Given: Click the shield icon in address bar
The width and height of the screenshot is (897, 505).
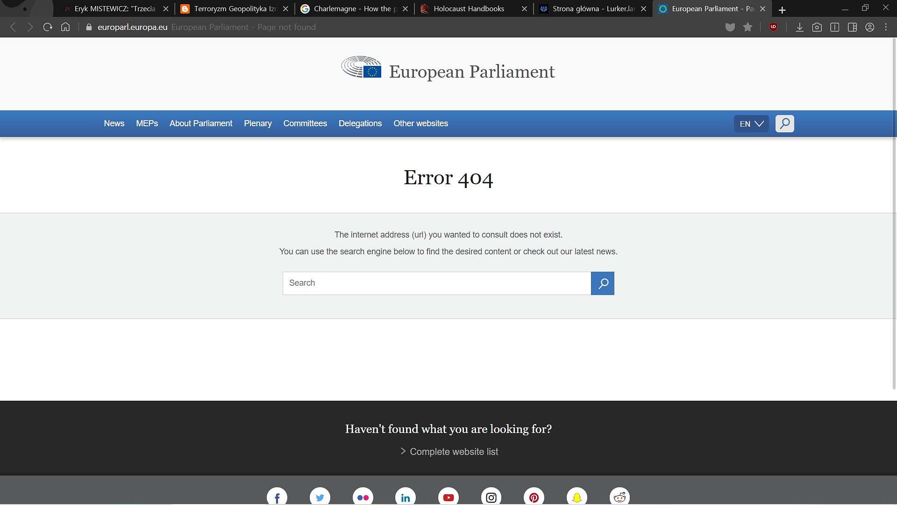Looking at the screenshot, I should pos(730,27).
